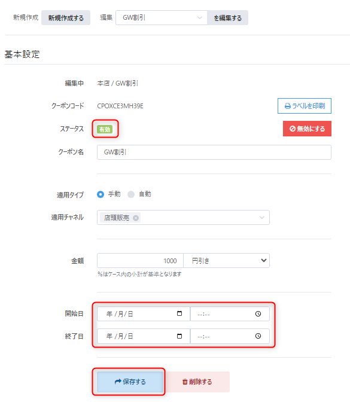Open the start date calendar picker icon

coord(179,313)
